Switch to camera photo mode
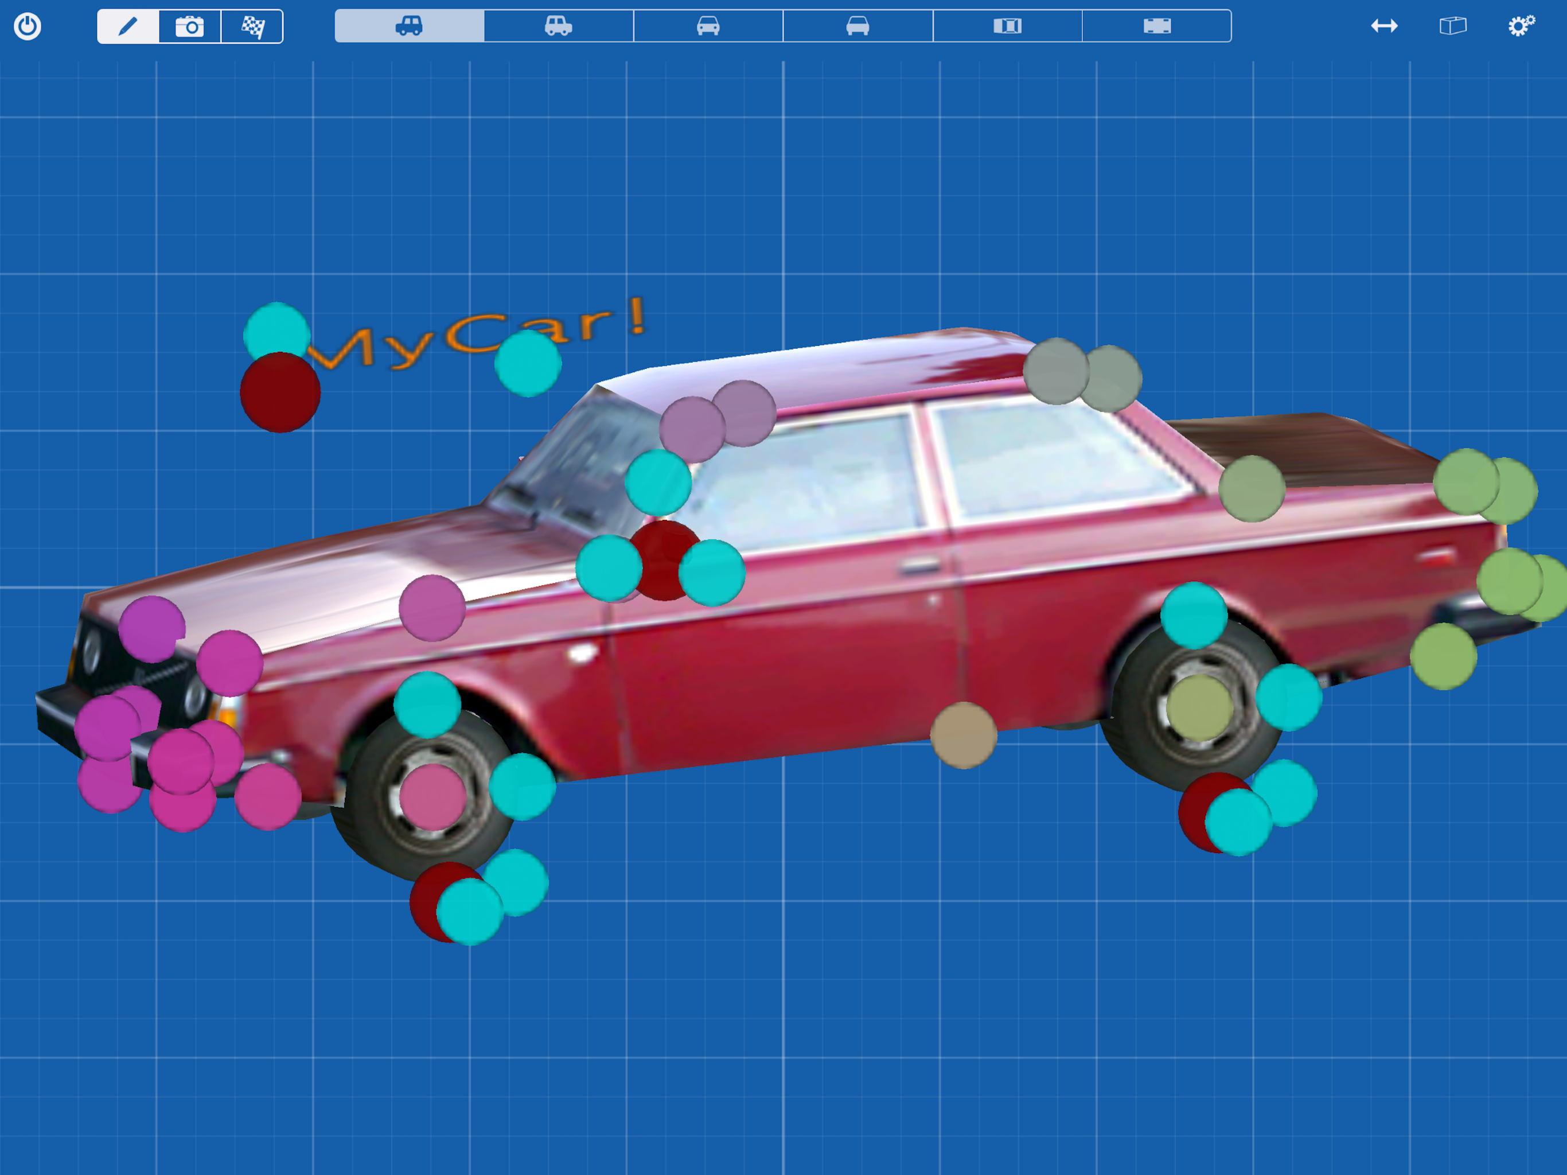Viewport: 1567px width, 1175px height. tap(190, 27)
